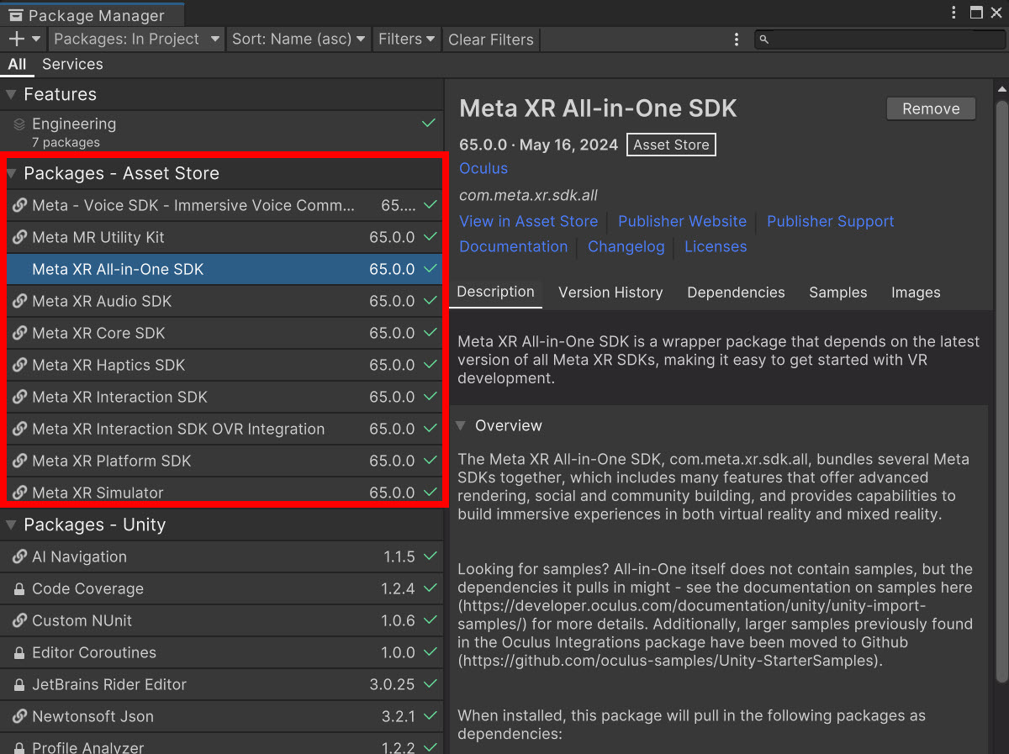Image resolution: width=1009 pixels, height=754 pixels.
Task: Collapse the Features section
Action: (11, 94)
